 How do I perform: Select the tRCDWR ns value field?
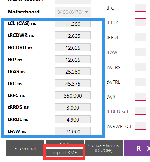pos(73,36)
